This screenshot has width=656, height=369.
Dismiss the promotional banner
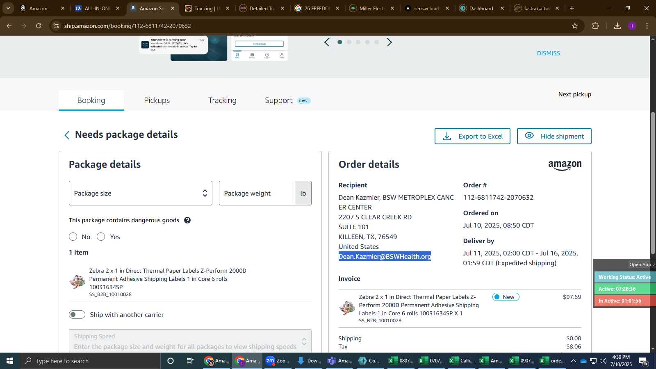(x=548, y=53)
